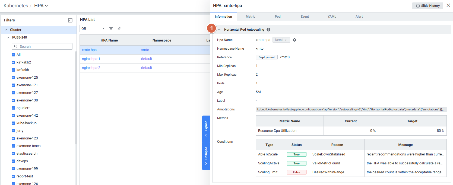Click the pin icon in HPA List toolbar
Screen dimensions: 453x185
tap(119, 28)
